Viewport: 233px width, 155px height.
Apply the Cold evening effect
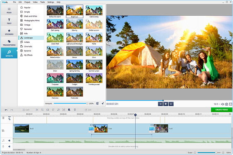[x=94, y=12]
